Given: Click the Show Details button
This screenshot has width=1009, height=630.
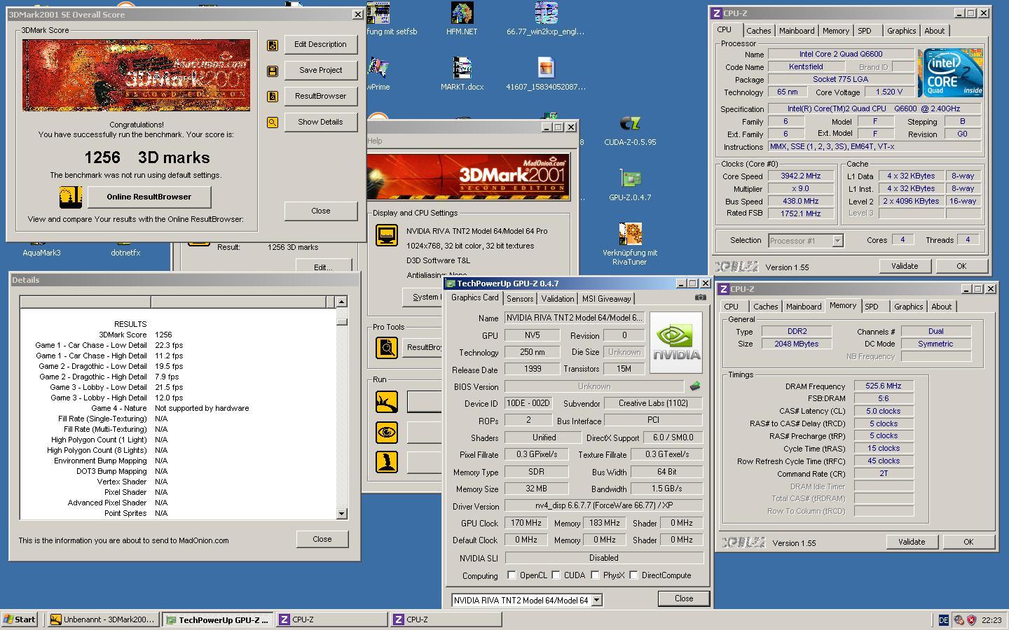Looking at the screenshot, I should [321, 122].
